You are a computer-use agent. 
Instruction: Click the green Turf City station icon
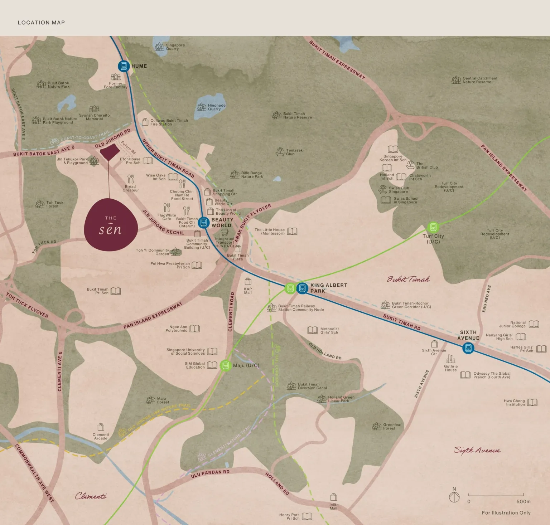pos(433,227)
